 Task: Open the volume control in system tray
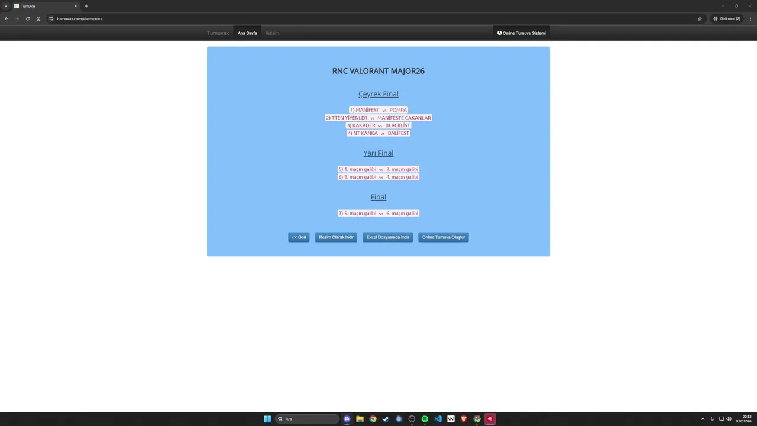pos(729,419)
